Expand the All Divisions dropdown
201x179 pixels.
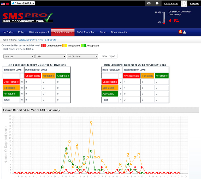point(82,57)
